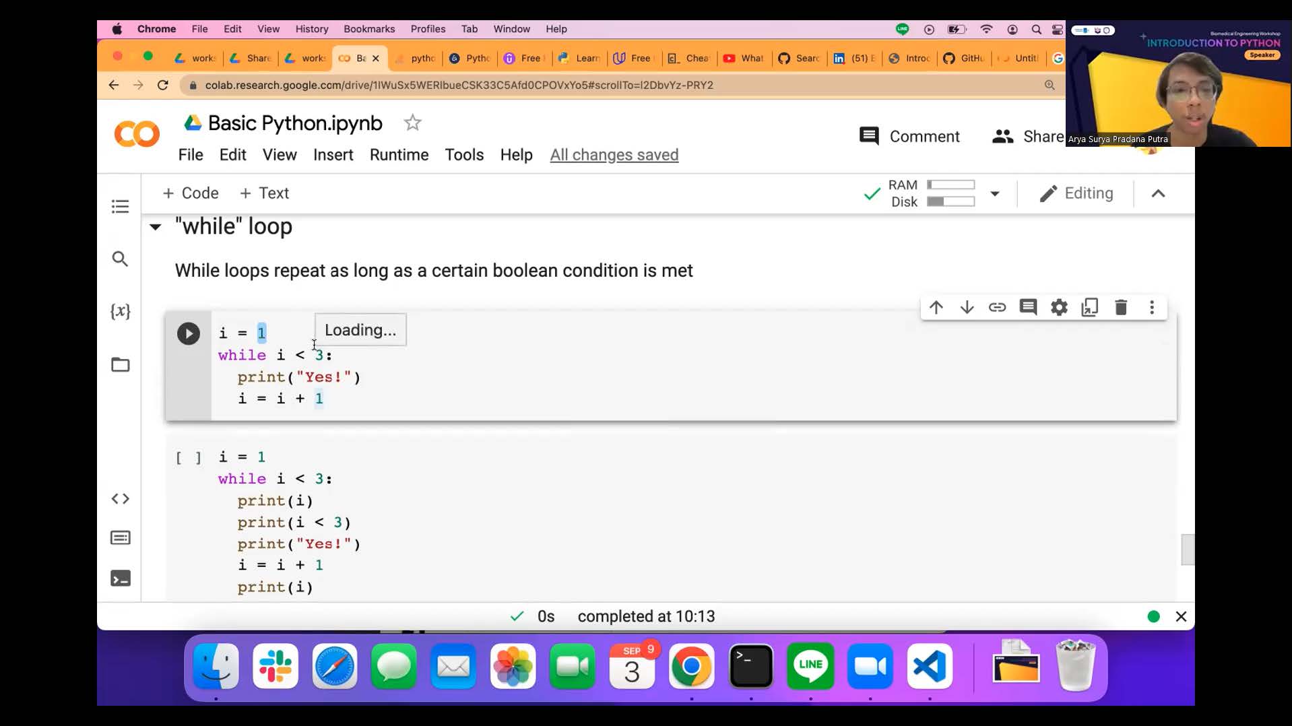Open the terminal icon in left sidebar
The image size is (1292, 726).
coord(121,579)
